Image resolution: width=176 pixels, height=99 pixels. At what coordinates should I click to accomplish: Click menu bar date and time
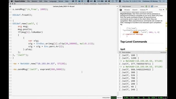click(132, 1)
